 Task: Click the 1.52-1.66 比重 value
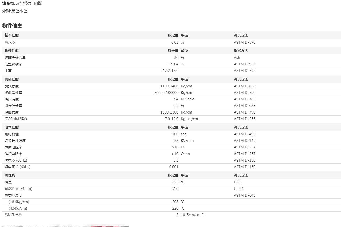point(170,71)
